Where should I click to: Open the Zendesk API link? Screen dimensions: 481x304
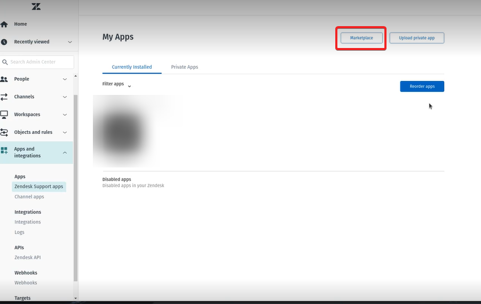28,258
